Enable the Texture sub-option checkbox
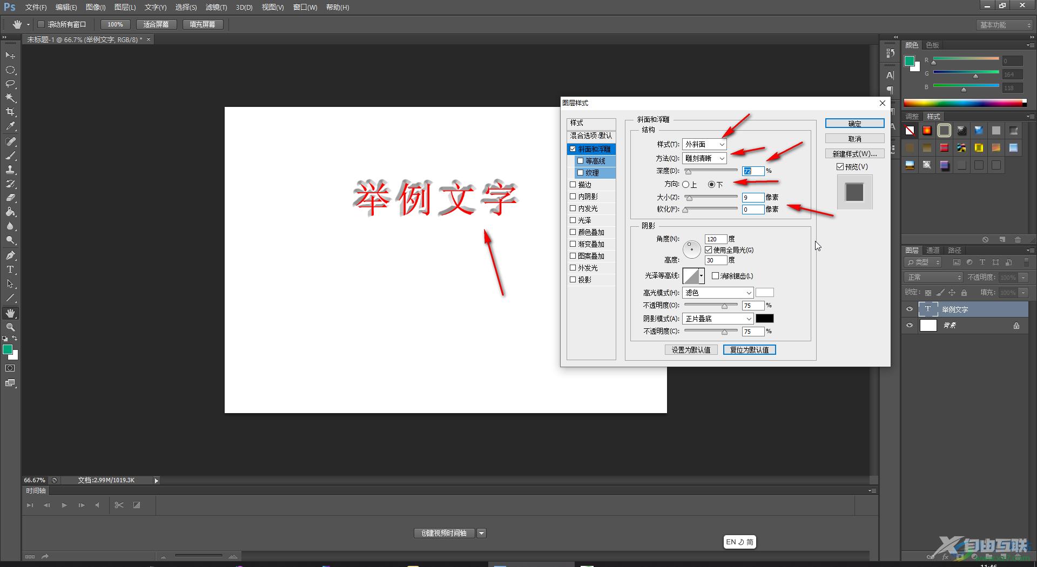Screen dimensions: 1037x567 (x=581, y=173)
